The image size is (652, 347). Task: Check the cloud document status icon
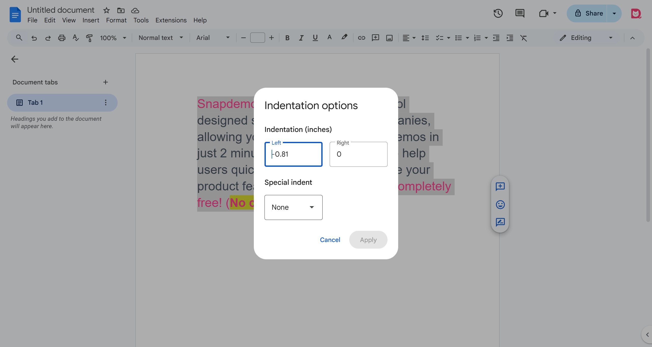pyautogui.click(x=135, y=10)
